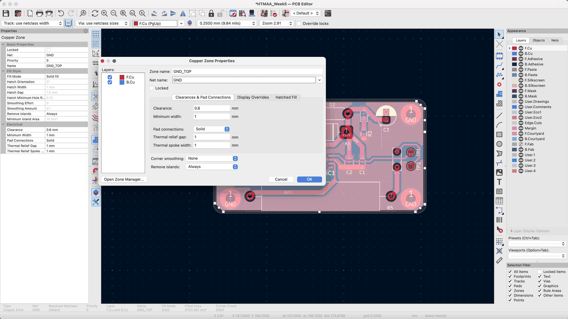This screenshot has height=319, width=568.
Task: Click Open Zone Manager button
Action: coord(124,179)
